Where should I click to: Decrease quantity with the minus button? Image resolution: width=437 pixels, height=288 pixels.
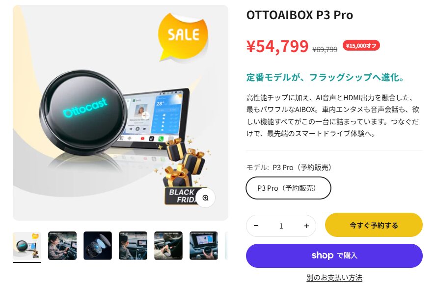pyautogui.click(x=256, y=226)
